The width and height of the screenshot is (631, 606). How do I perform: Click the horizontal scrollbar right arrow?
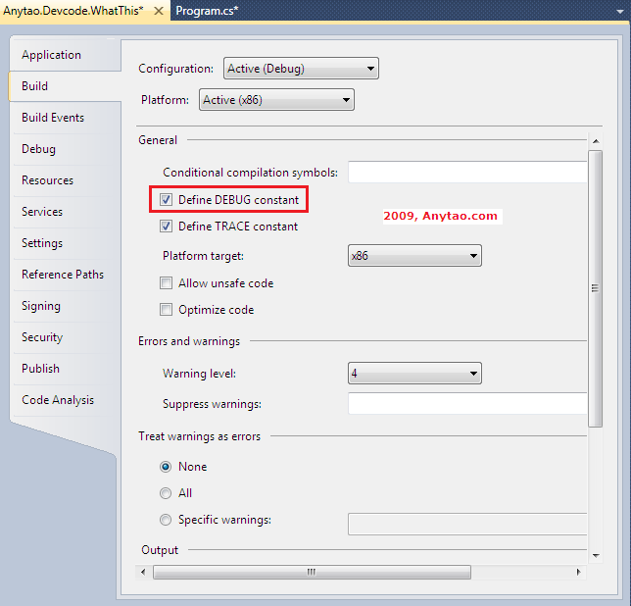(580, 572)
